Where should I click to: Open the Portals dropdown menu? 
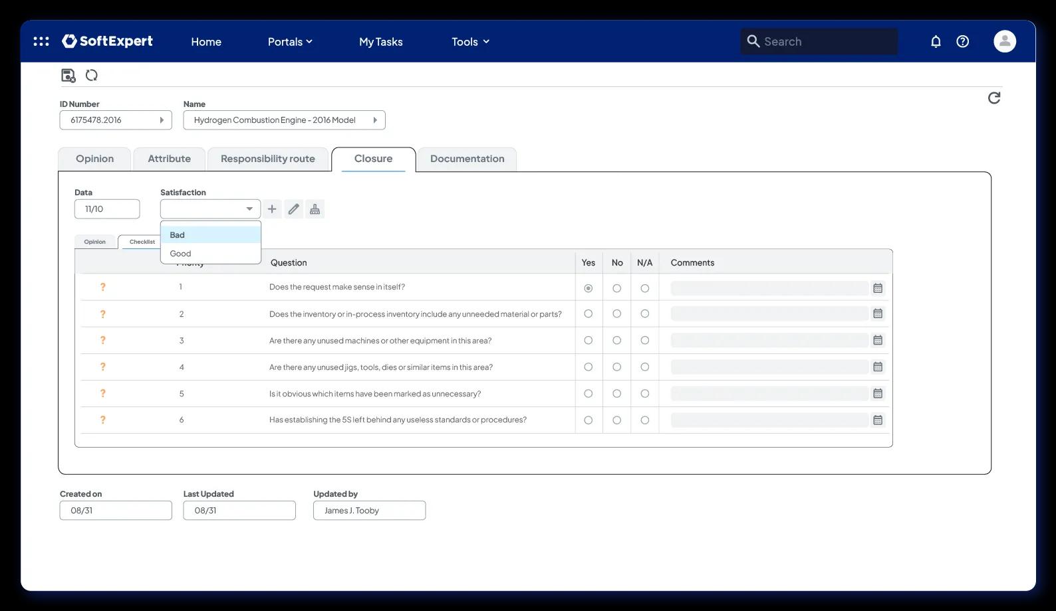tap(290, 41)
